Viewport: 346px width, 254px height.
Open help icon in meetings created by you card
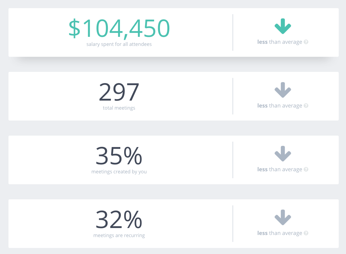306,169
